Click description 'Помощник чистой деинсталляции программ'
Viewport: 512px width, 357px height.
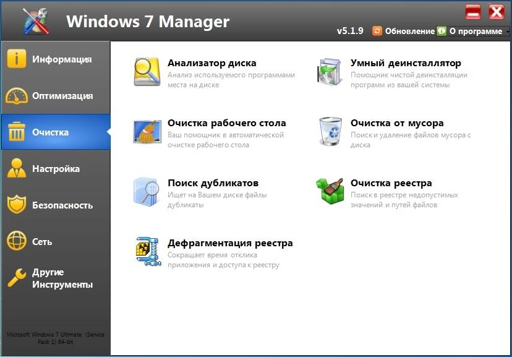coord(409,80)
